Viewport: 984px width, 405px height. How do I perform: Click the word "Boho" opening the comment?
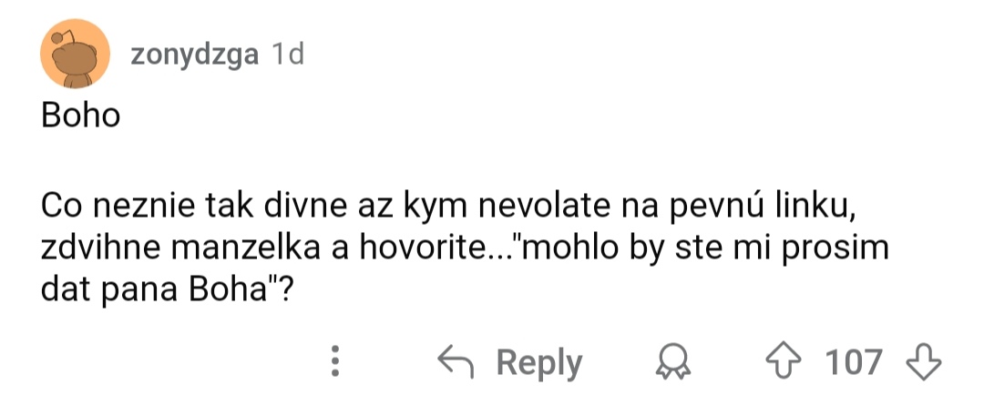81,116
